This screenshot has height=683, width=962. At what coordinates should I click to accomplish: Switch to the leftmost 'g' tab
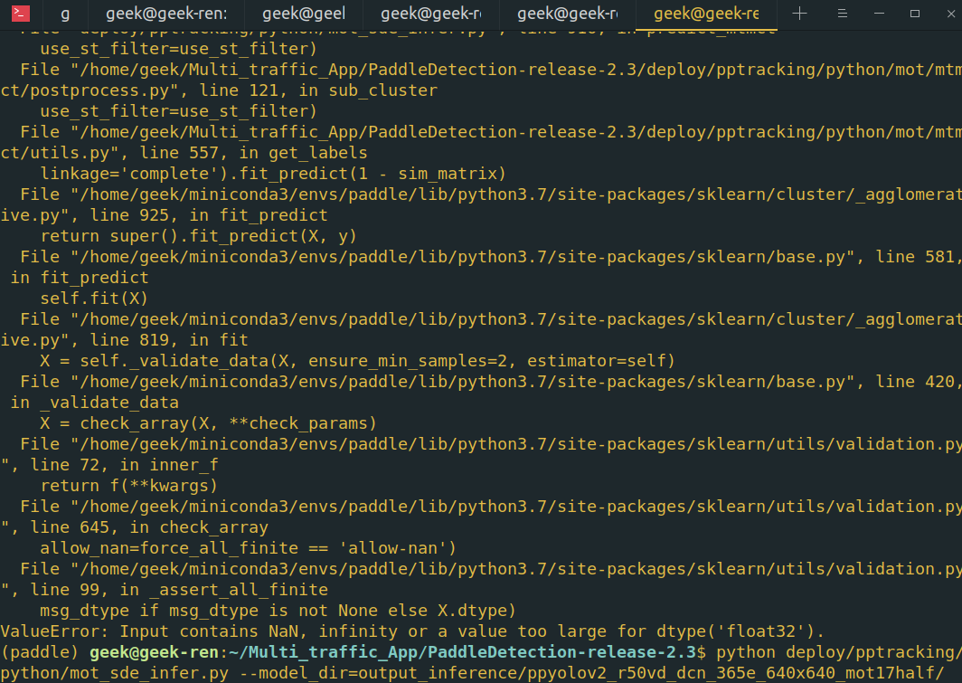[x=62, y=14]
